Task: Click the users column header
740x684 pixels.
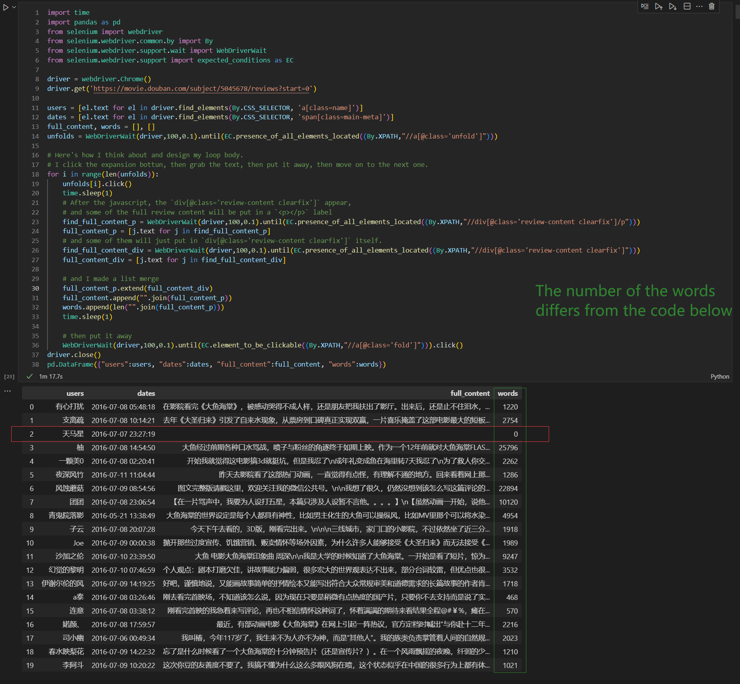Action: click(x=75, y=393)
